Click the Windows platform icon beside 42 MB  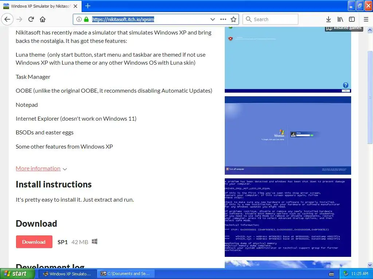coord(94,242)
